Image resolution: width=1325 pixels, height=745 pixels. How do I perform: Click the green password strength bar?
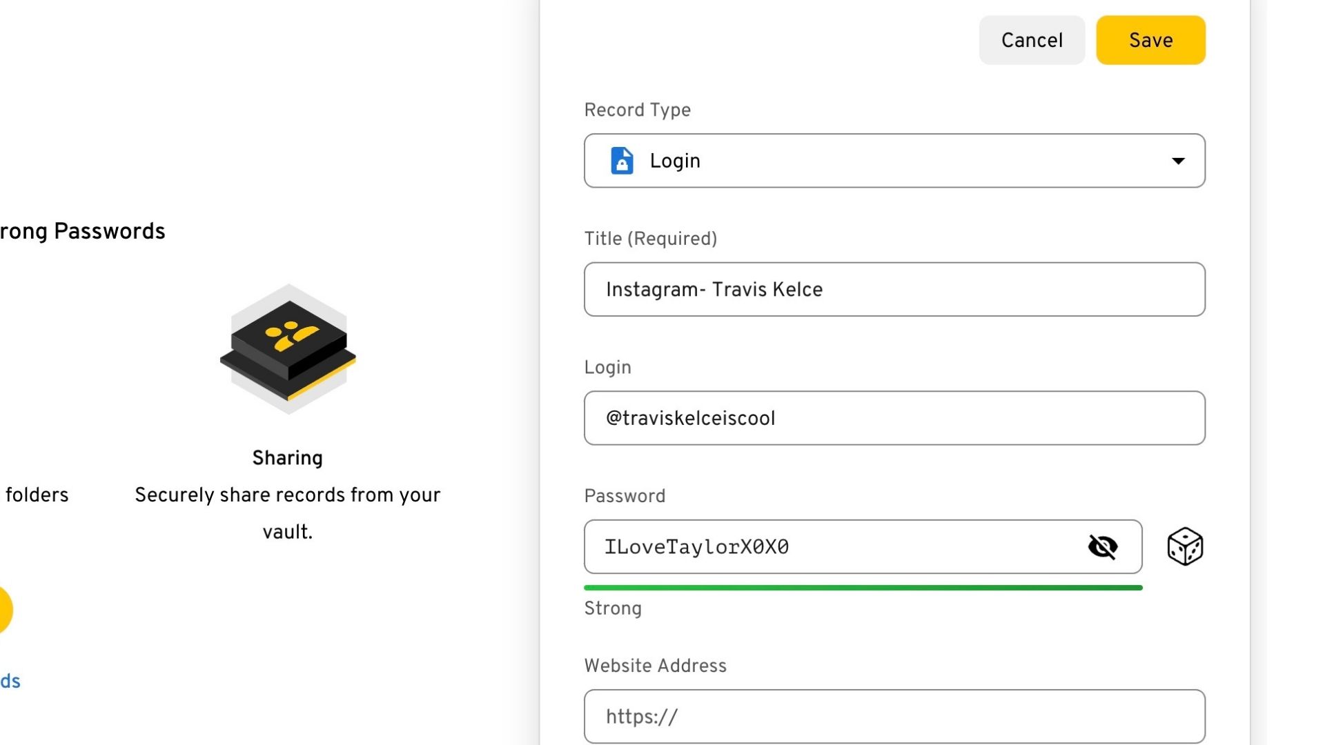863,588
